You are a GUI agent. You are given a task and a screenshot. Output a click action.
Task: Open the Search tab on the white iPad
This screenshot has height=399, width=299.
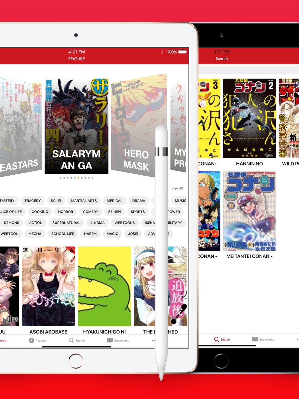click(77, 340)
